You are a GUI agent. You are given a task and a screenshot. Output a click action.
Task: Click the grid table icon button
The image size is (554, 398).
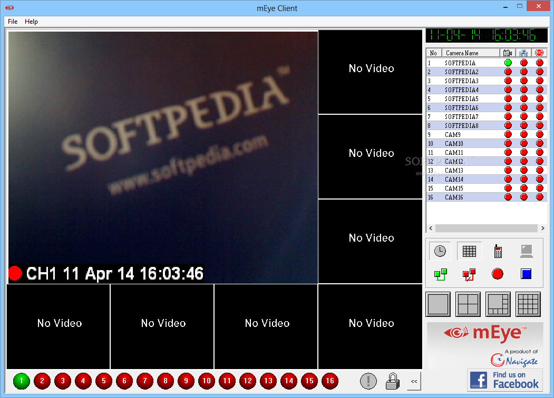(469, 251)
